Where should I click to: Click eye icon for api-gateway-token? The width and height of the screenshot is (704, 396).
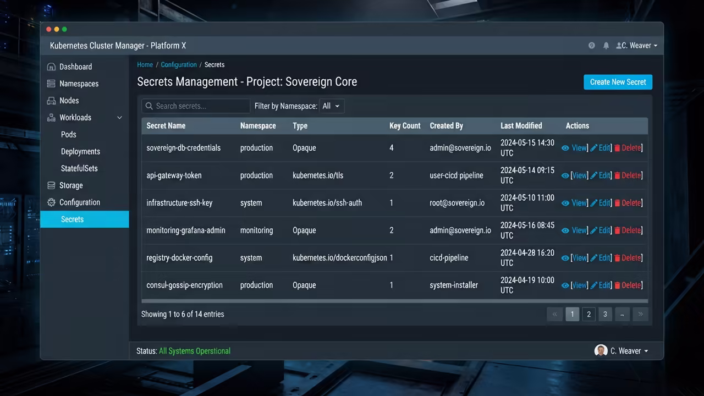(x=565, y=175)
